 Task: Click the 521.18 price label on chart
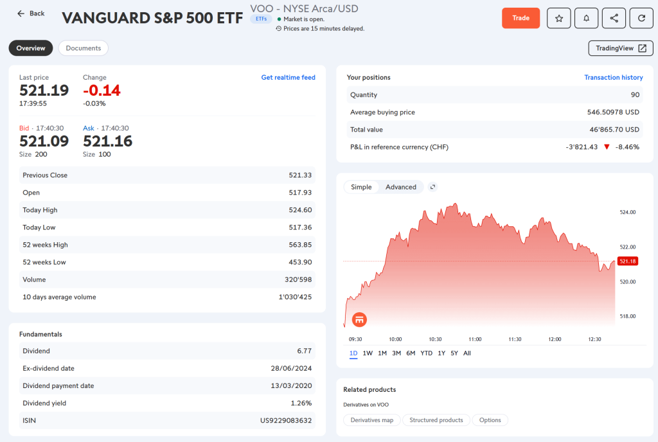point(627,261)
